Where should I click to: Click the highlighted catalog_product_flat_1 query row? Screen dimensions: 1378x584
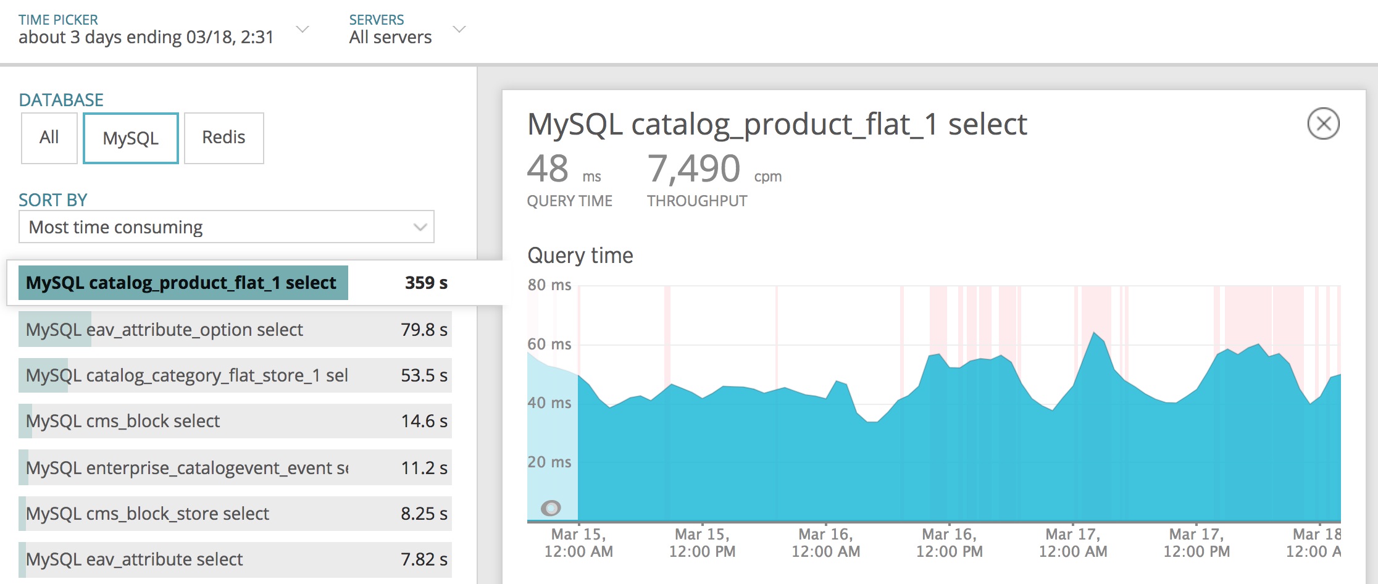(180, 282)
